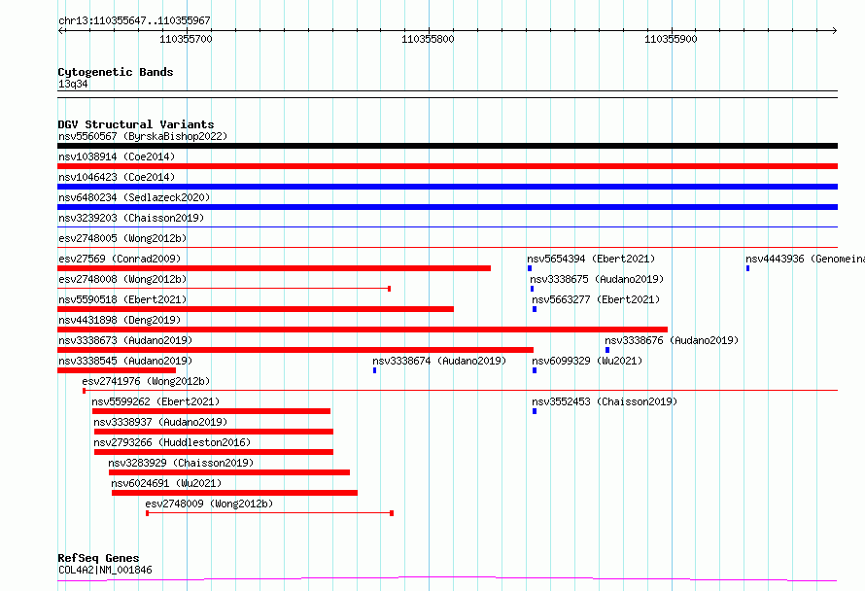Select the red nsv3283929 variant bar

click(229, 472)
